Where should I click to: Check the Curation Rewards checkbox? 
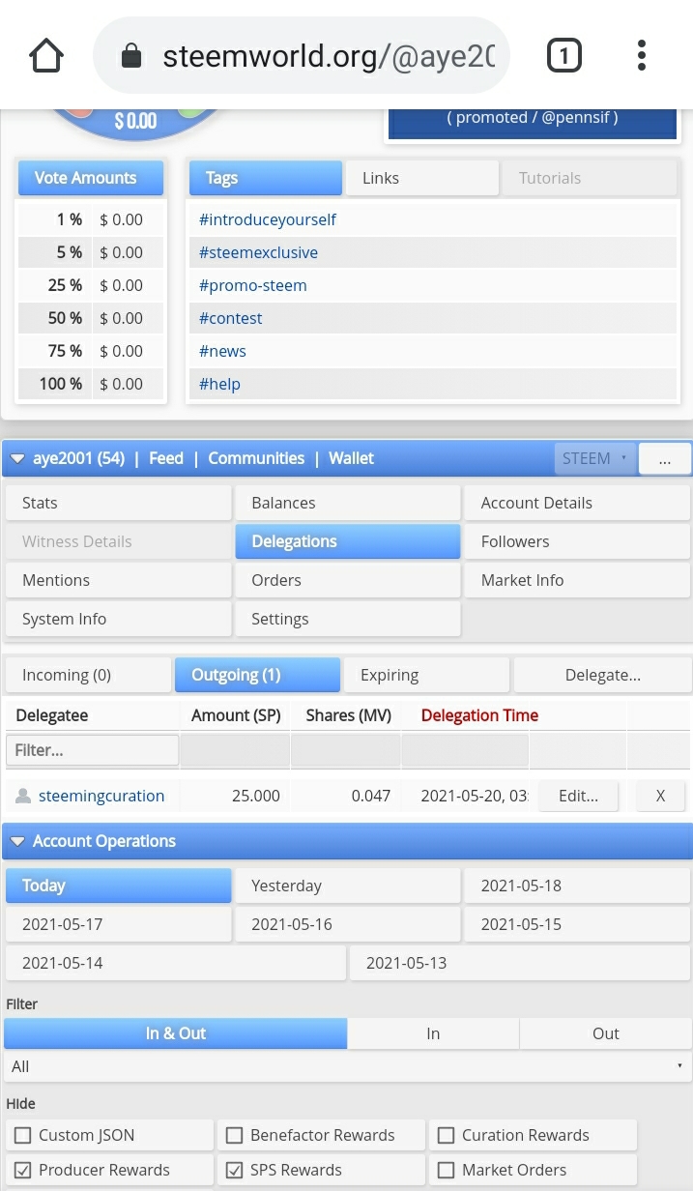(x=446, y=1135)
